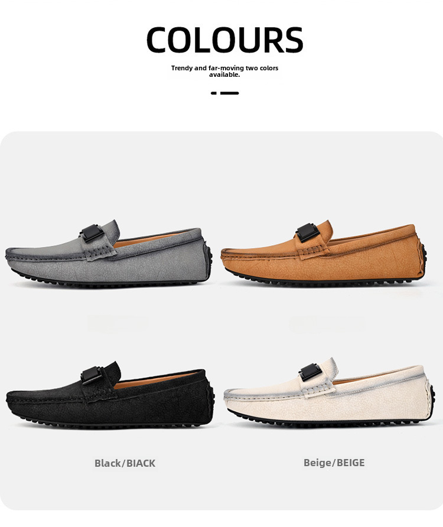Click the blurred label under tan loafer
This screenshot has height=527, width=443.
point(327,324)
